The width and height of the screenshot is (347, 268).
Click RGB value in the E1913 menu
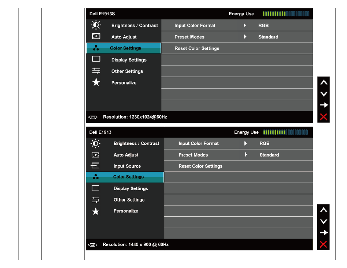264,143
